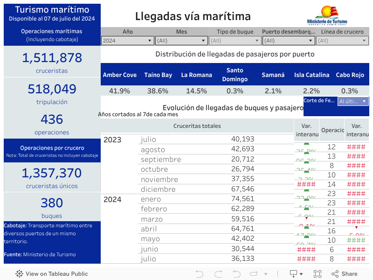Activate the full screen icon
373x280 pixels.
coord(318,274)
